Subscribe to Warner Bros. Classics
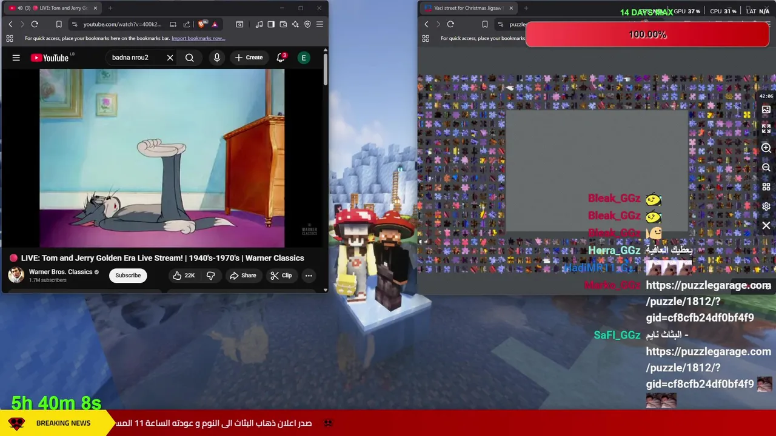776x436 pixels. click(128, 276)
